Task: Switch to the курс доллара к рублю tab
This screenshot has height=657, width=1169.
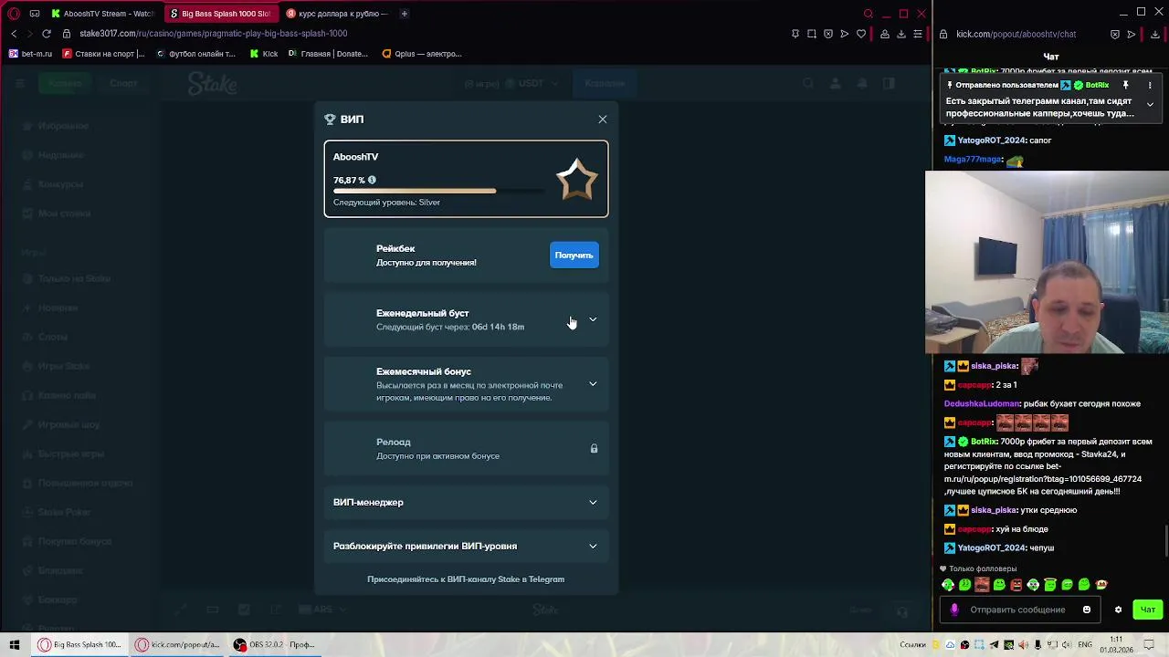Action: tap(336, 14)
